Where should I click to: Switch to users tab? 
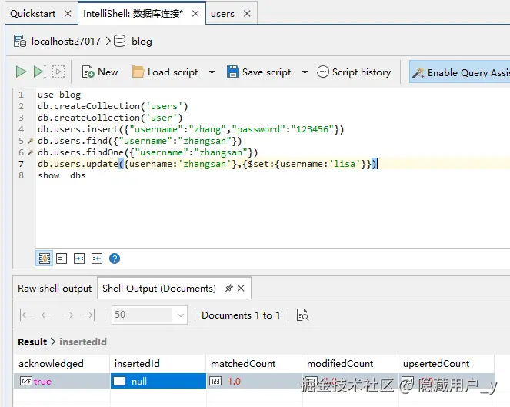(222, 14)
